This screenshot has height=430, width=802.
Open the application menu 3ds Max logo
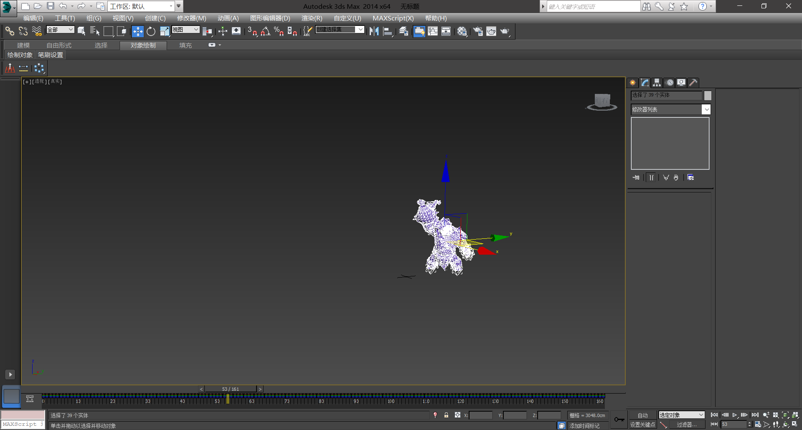[x=8, y=8]
